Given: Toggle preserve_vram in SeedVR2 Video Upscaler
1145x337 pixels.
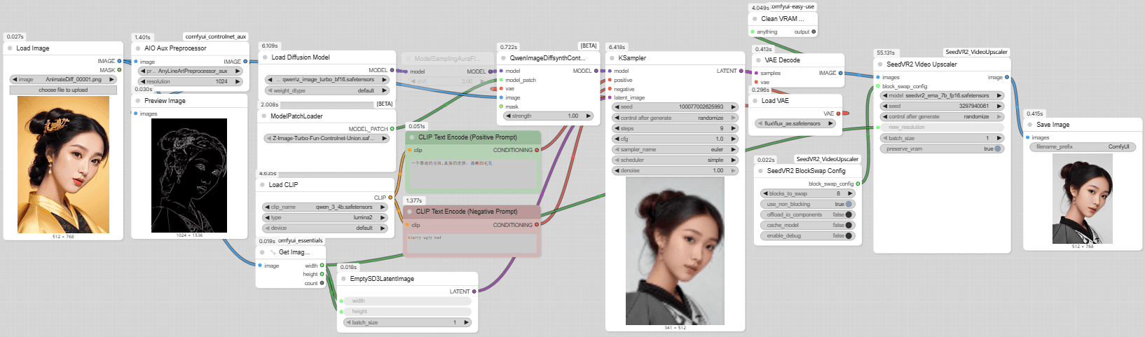Looking at the screenshot, I should pyautogui.click(x=998, y=149).
